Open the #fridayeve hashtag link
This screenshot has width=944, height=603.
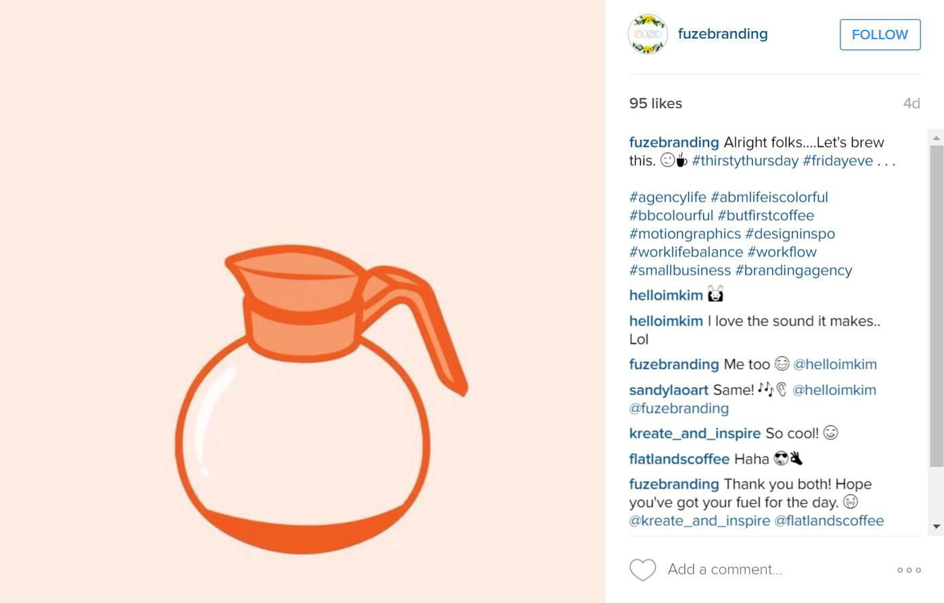838,161
